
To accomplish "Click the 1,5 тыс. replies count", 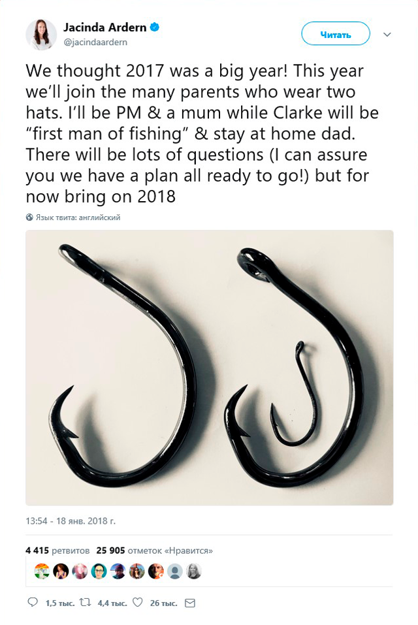I will (x=60, y=603).
